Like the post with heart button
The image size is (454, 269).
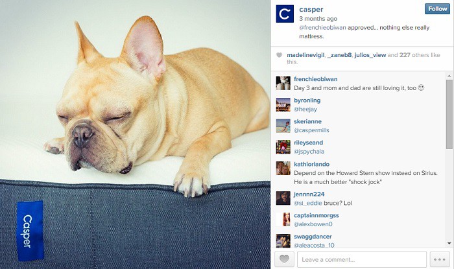tap(284, 259)
